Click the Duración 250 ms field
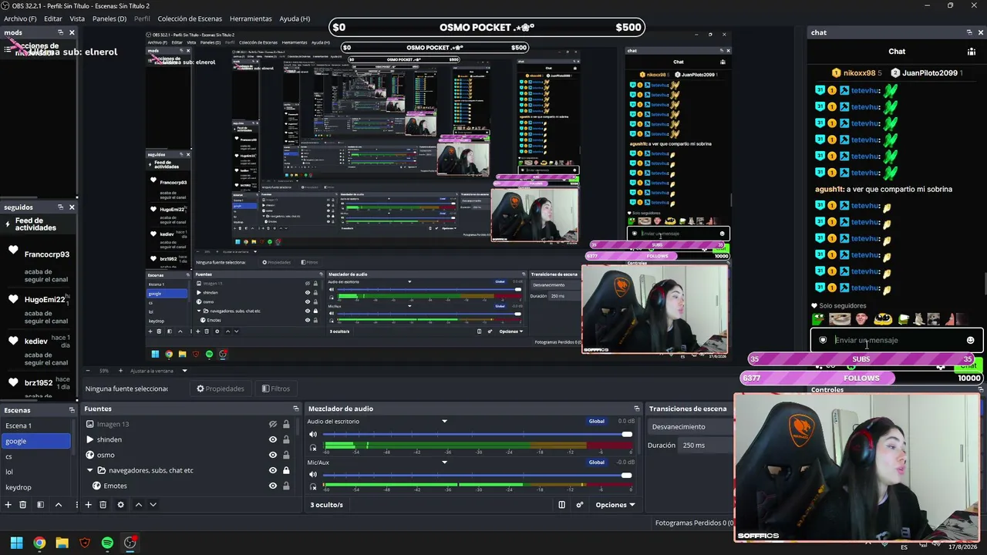This screenshot has height=555, width=987. tap(704, 446)
